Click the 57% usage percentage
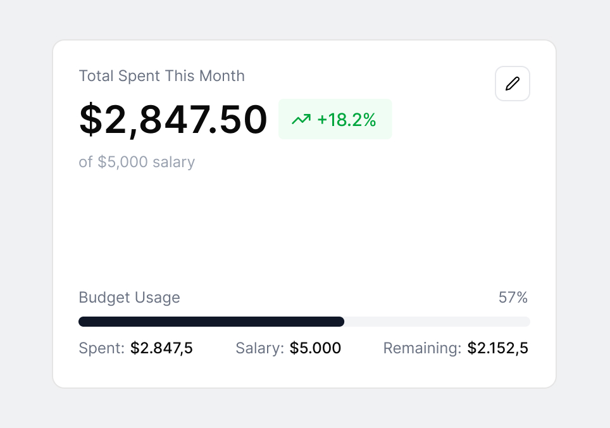The image size is (610, 428). (x=513, y=298)
